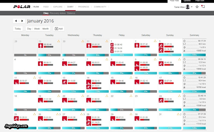
Task: Select empty day cell 18
Action: (x=25, y=102)
